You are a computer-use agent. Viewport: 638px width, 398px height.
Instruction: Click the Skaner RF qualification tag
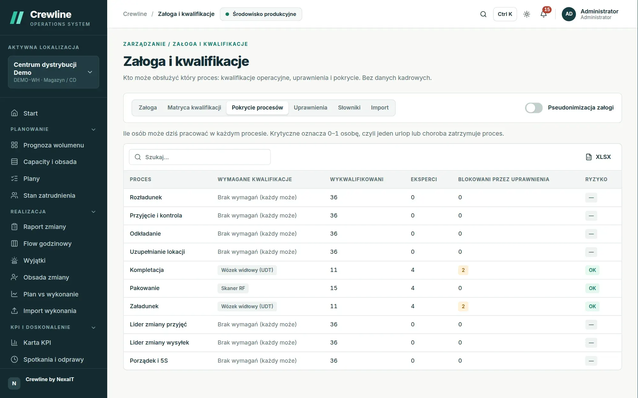(233, 288)
